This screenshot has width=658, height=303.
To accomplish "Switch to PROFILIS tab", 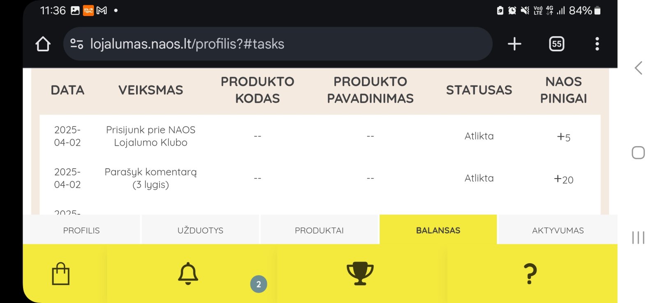I will pyautogui.click(x=81, y=230).
